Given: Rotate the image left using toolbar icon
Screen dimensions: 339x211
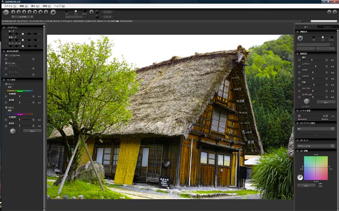Looking at the screenshot, I should 24,12.
